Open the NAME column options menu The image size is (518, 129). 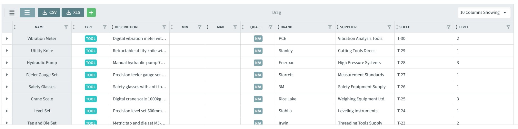coord(15,27)
